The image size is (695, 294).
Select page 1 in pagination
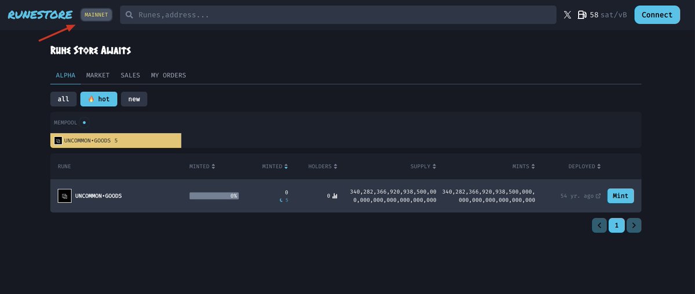[617, 225]
